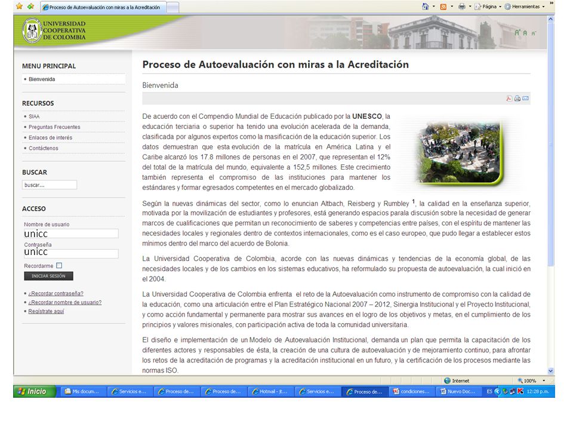Viewport: 573px width, 430px height.
Task: Click the Favorites Center star icon
Action: (x=19, y=6)
